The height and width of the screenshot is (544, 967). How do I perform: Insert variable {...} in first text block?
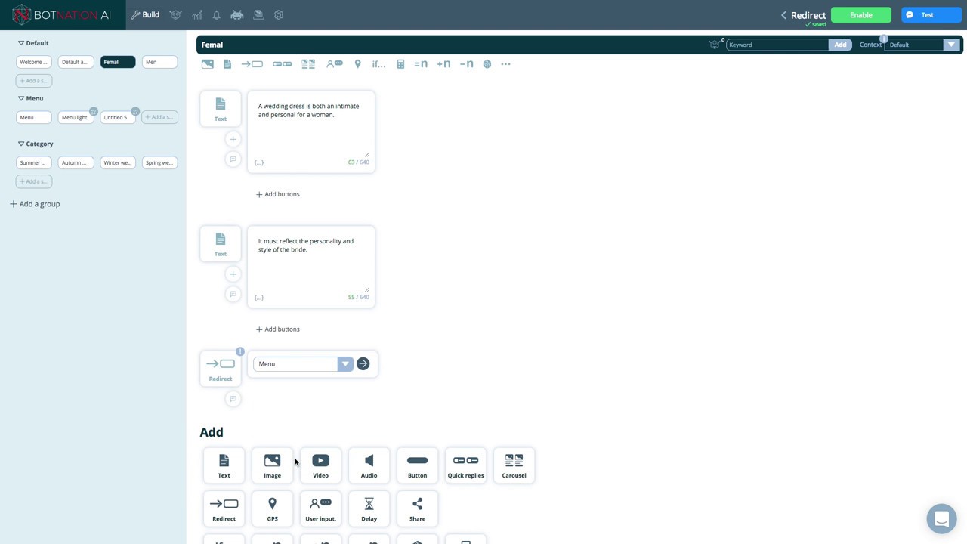click(259, 162)
